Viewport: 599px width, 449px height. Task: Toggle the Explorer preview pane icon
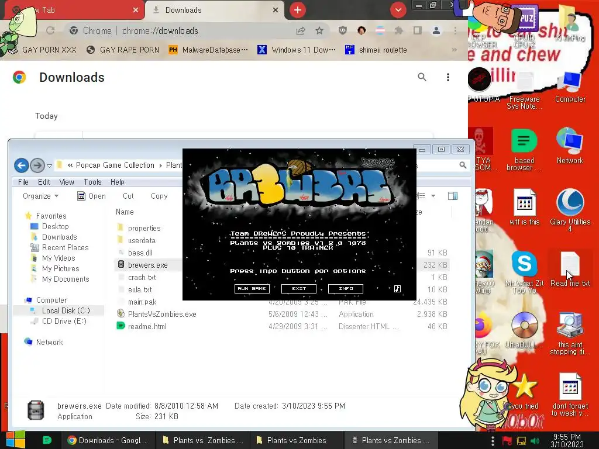pos(453,196)
